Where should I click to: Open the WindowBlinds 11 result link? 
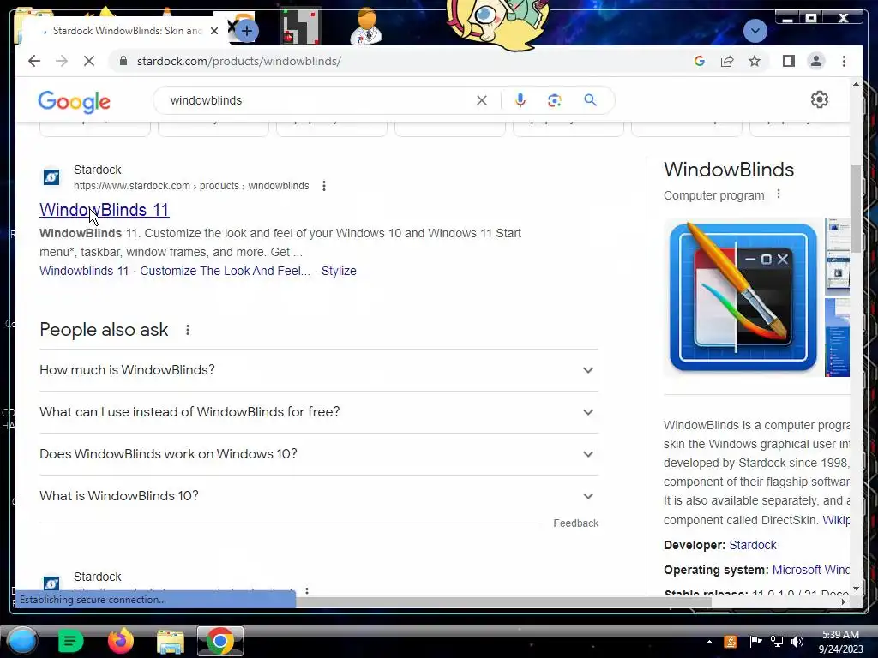point(104,210)
